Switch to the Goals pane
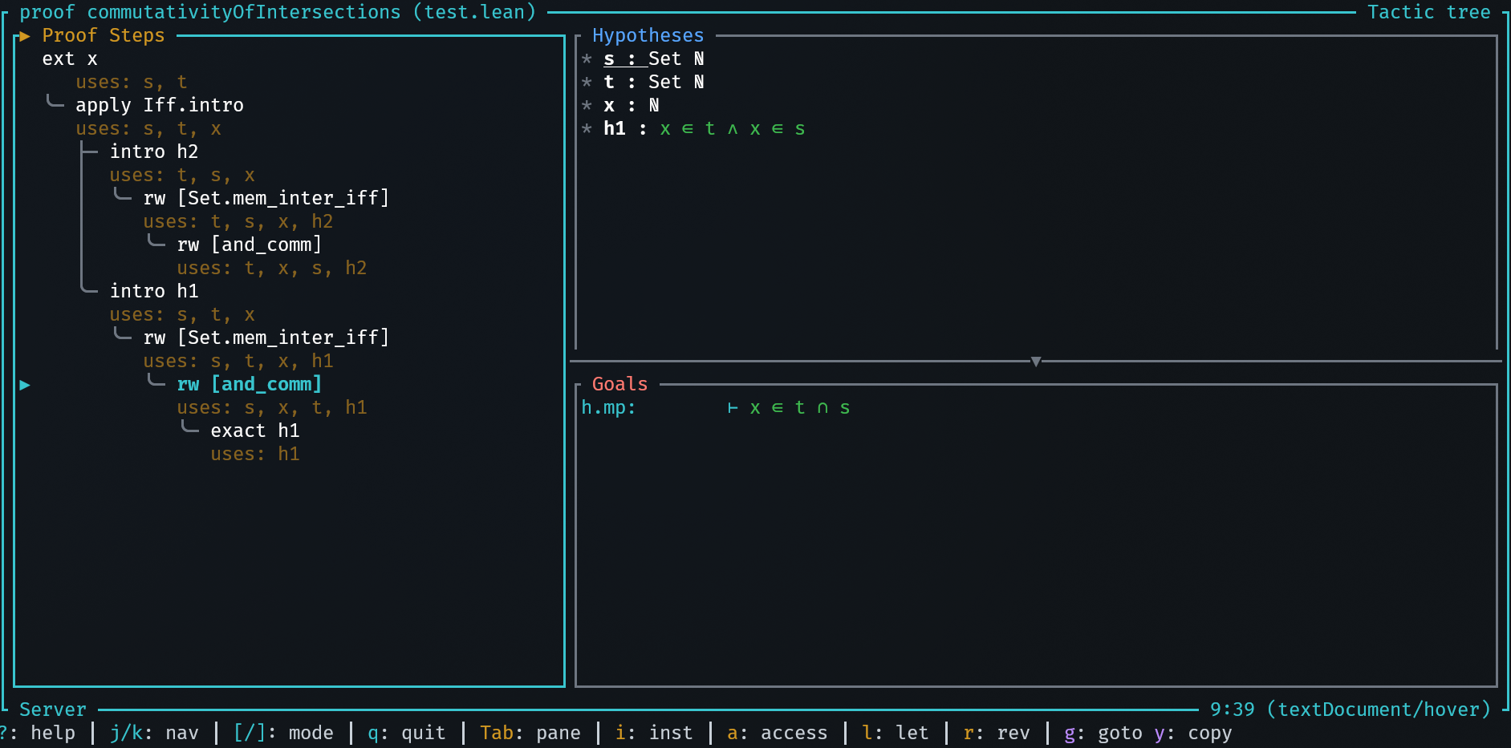 click(x=619, y=385)
